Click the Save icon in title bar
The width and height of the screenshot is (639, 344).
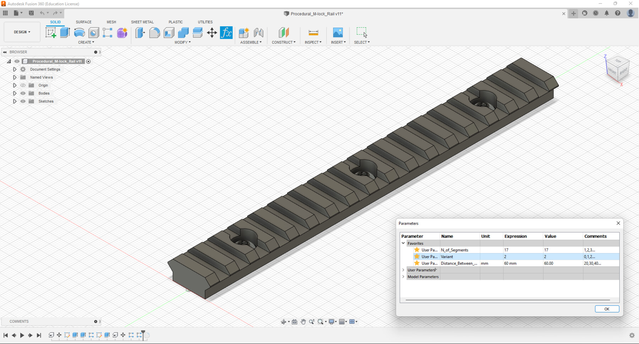coord(31,13)
